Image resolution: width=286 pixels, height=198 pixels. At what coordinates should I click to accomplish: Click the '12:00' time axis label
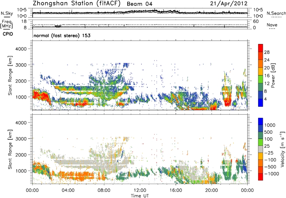140,190
